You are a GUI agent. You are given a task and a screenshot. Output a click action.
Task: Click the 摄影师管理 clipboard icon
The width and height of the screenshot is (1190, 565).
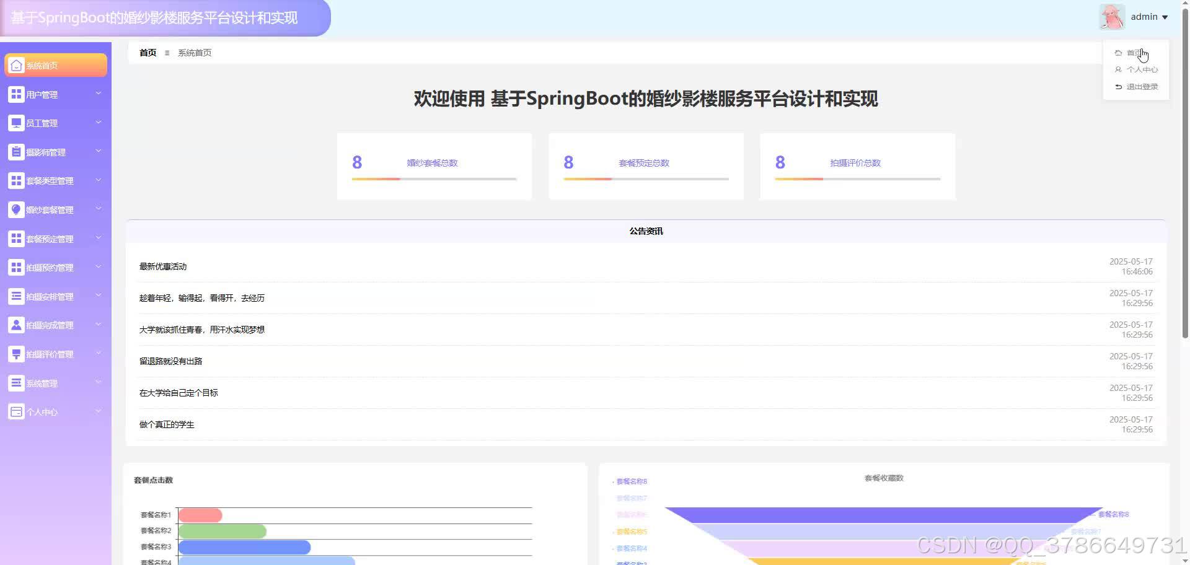pos(16,152)
